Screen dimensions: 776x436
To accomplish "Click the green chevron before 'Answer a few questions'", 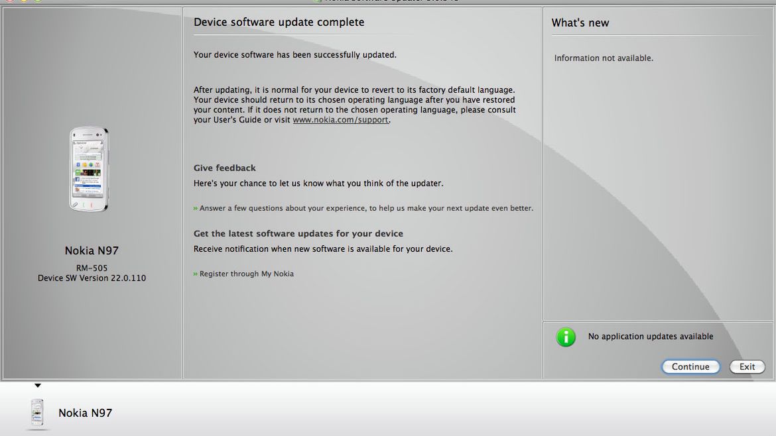I will coord(195,207).
